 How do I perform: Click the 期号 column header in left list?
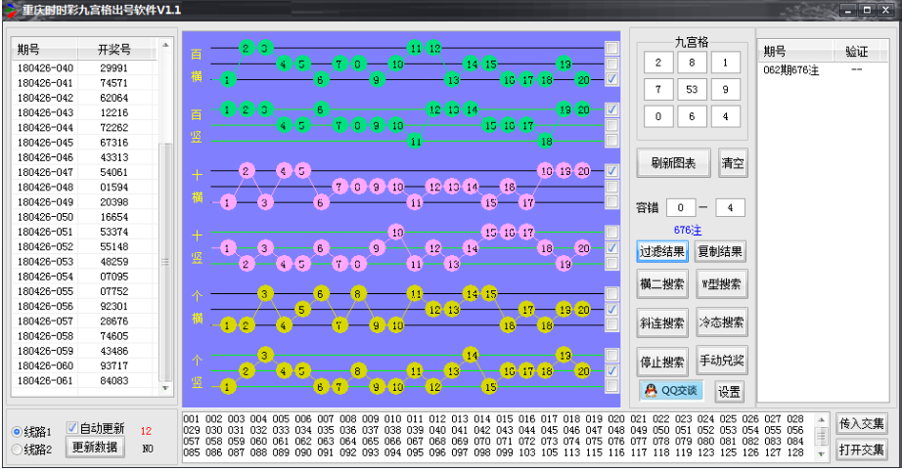pos(44,50)
